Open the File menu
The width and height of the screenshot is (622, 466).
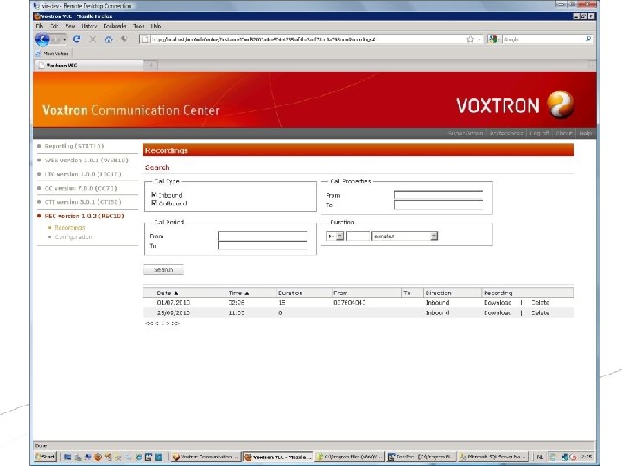(x=39, y=26)
